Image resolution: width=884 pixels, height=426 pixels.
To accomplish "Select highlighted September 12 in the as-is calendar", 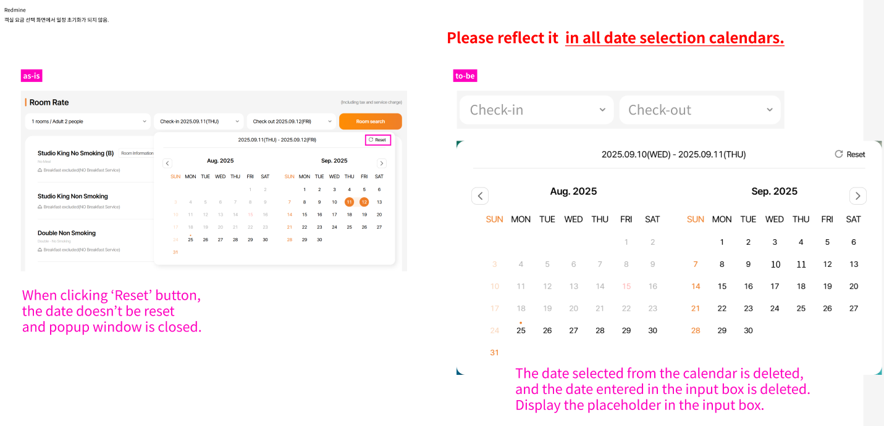I will coord(364,202).
